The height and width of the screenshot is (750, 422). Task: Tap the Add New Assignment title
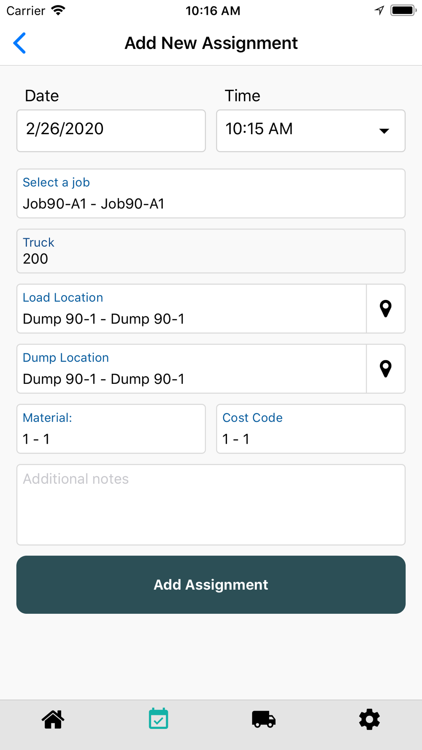211,43
